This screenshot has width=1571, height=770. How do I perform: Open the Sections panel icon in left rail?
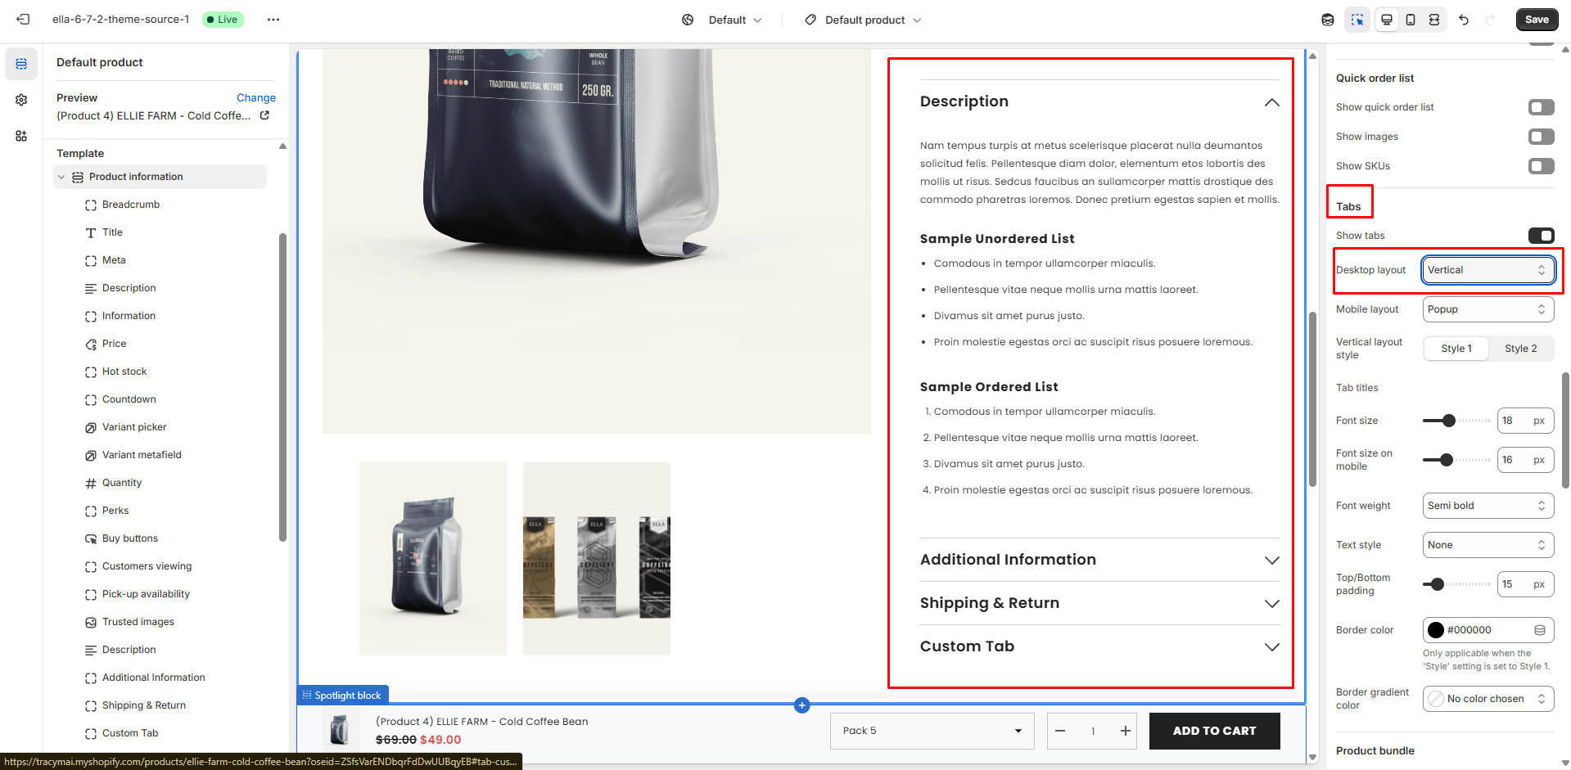pyautogui.click(x=21, y=64)
